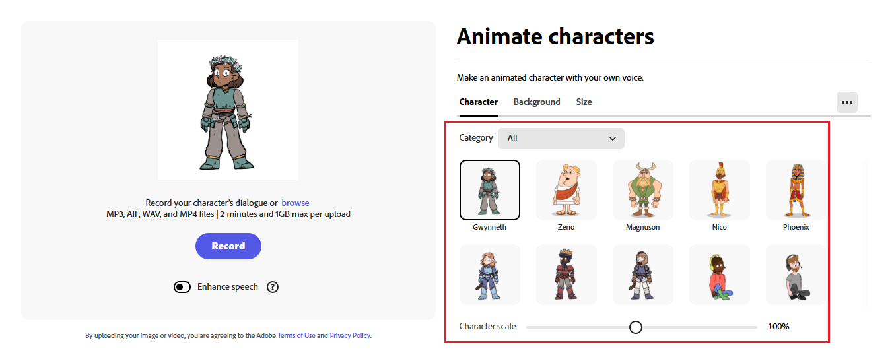892x361 pixels.
Task: Choose the Phoenix pharaoh character
Action: click(x=795, y=190)
